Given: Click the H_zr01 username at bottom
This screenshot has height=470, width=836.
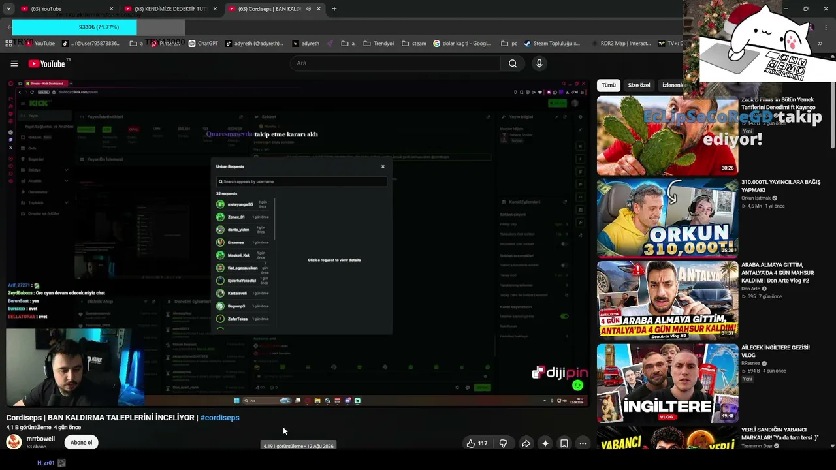Looking at the screenshot, I should tap(46, 463).
